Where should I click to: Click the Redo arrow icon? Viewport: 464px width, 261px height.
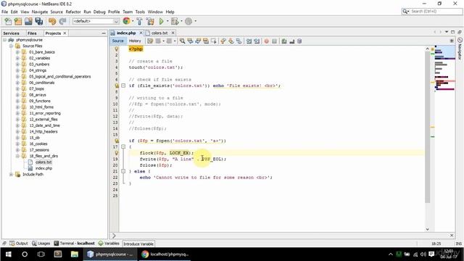(62, 21)
